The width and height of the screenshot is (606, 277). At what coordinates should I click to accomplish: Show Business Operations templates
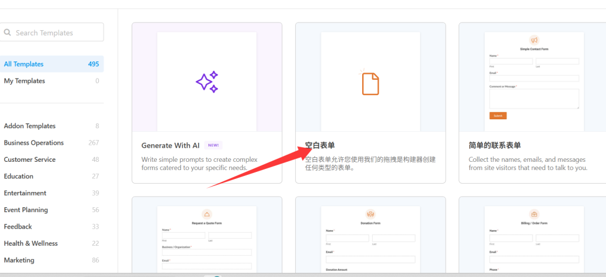coord(34,143)
